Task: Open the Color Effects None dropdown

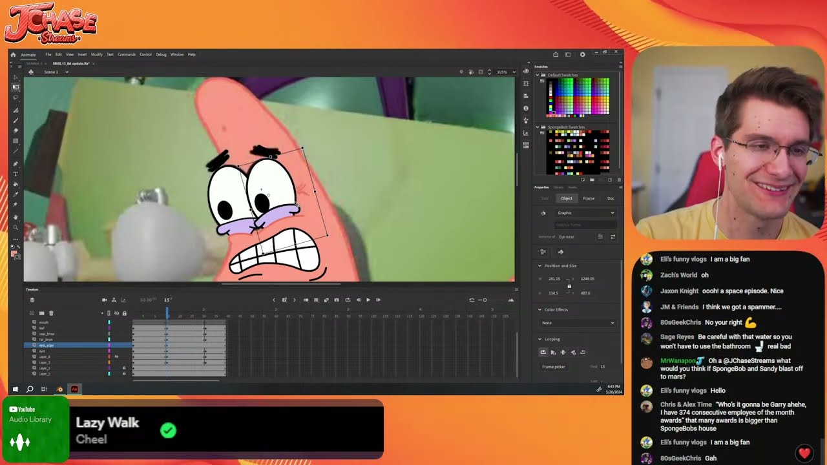Action: 578,322
